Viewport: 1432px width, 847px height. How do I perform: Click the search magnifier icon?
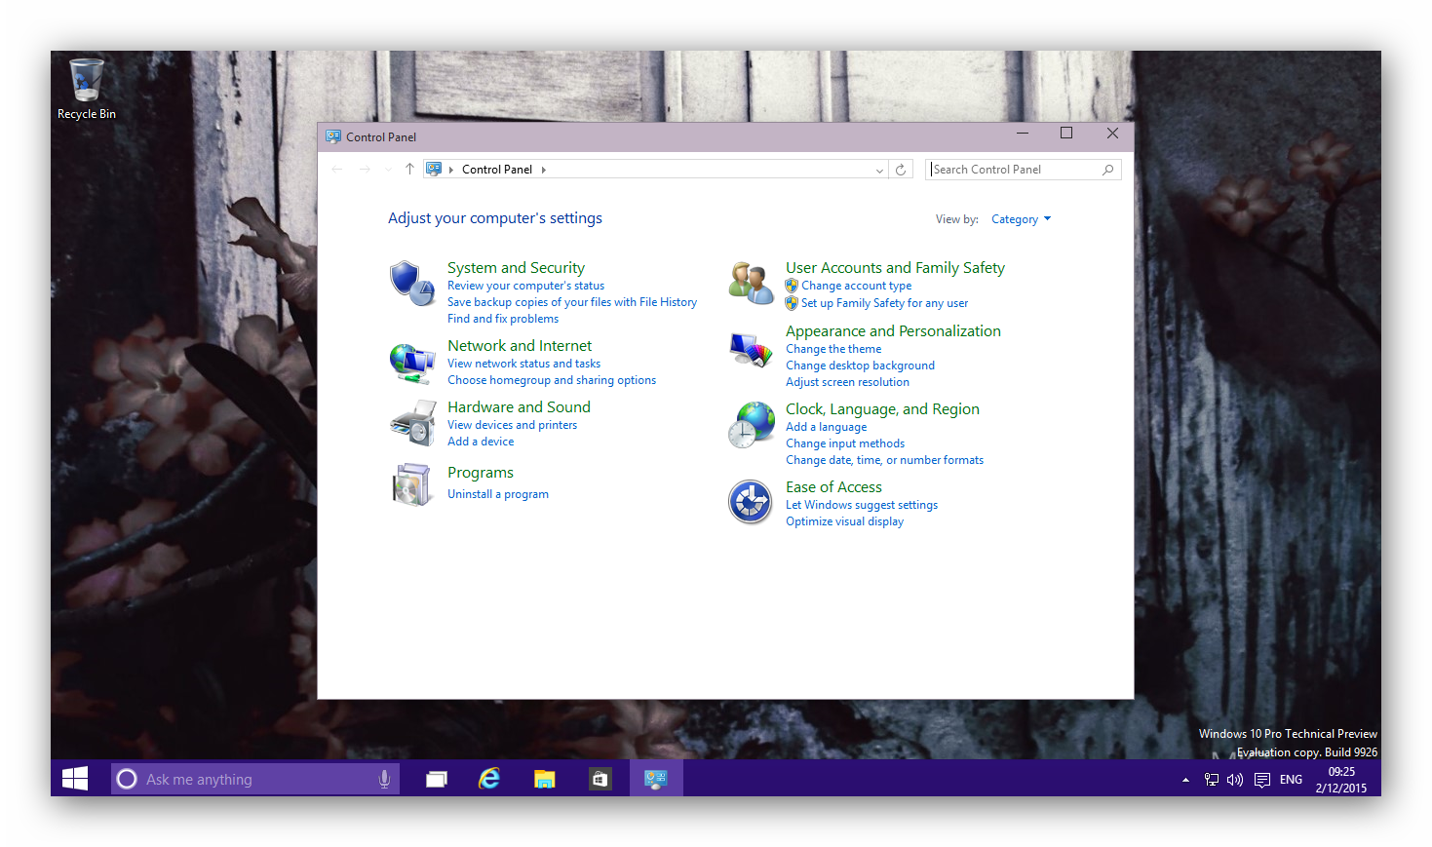[1108, 170]
